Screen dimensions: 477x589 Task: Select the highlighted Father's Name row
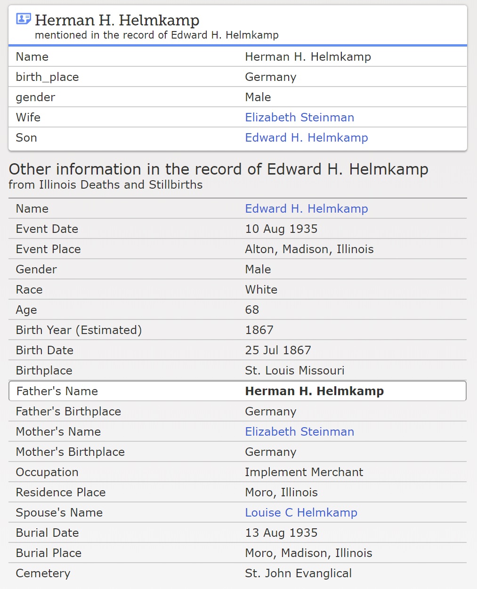(x=237, y=391)
